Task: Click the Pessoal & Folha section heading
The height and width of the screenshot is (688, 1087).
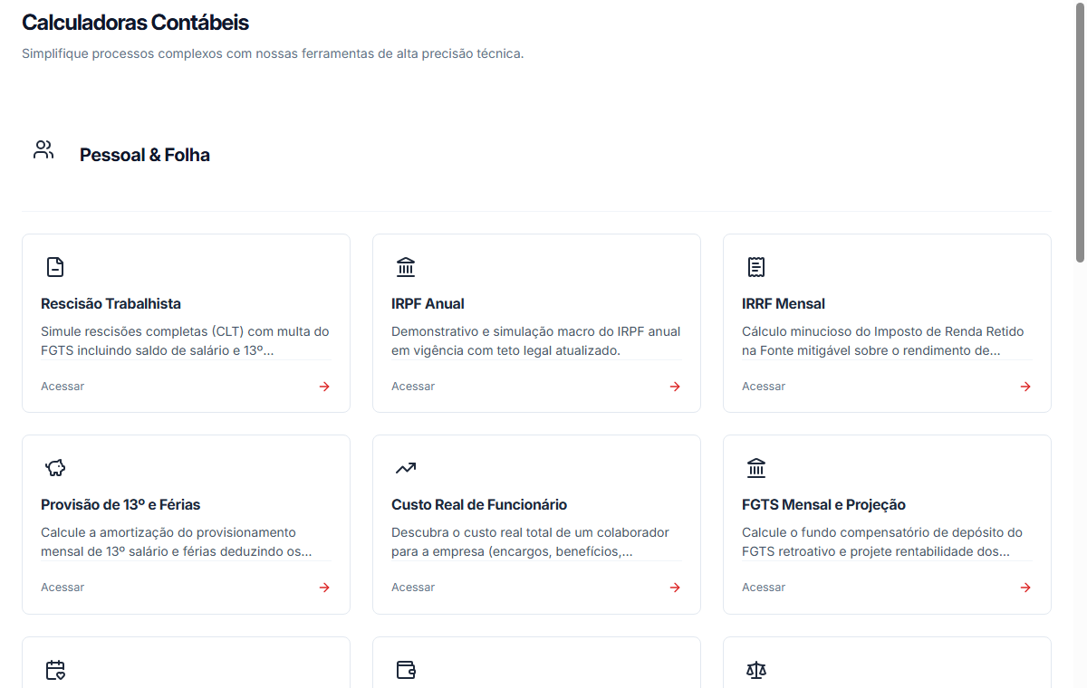Action: (145, 155)
